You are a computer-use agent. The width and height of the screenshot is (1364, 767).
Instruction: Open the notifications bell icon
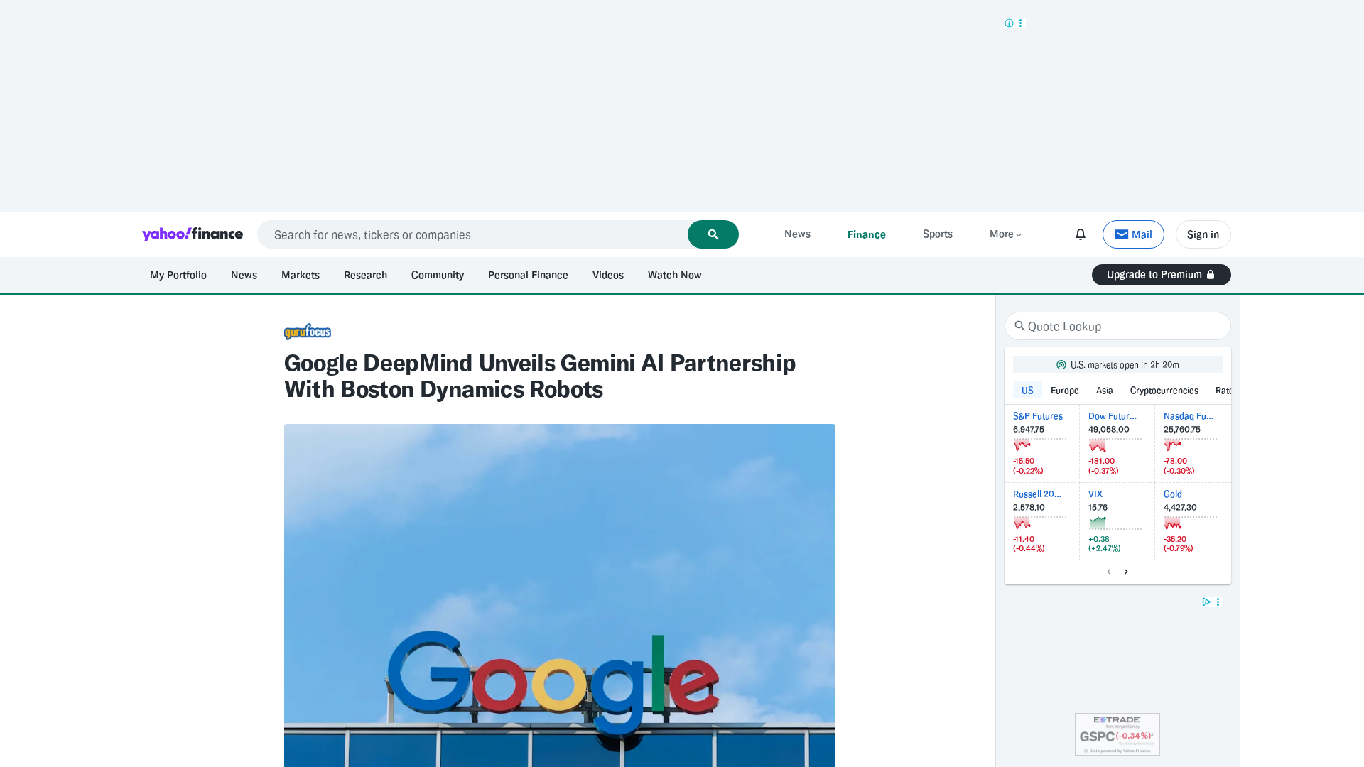pos(1080,234)
